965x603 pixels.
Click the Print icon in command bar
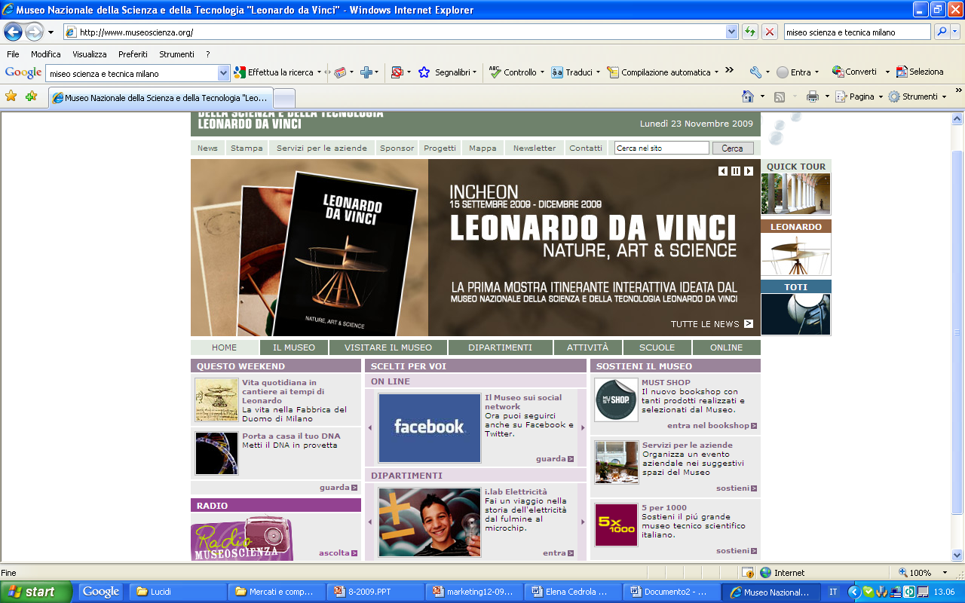coord(812,96)
